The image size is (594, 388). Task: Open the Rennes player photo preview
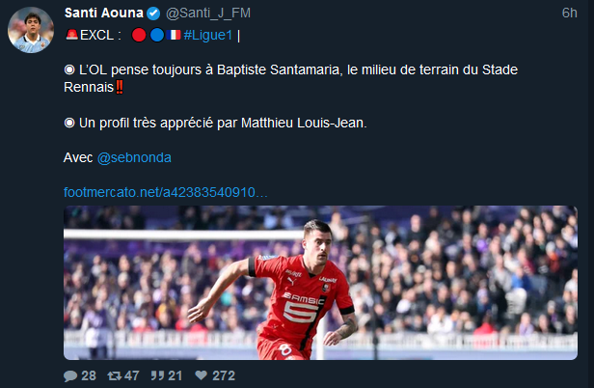pyautogui.click(x=320, y=283)
